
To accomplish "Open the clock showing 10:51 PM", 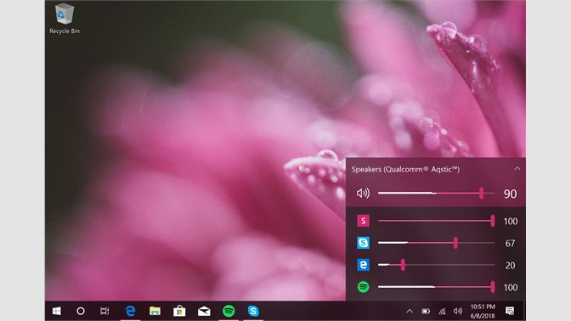I will click(x=483, y=311).
